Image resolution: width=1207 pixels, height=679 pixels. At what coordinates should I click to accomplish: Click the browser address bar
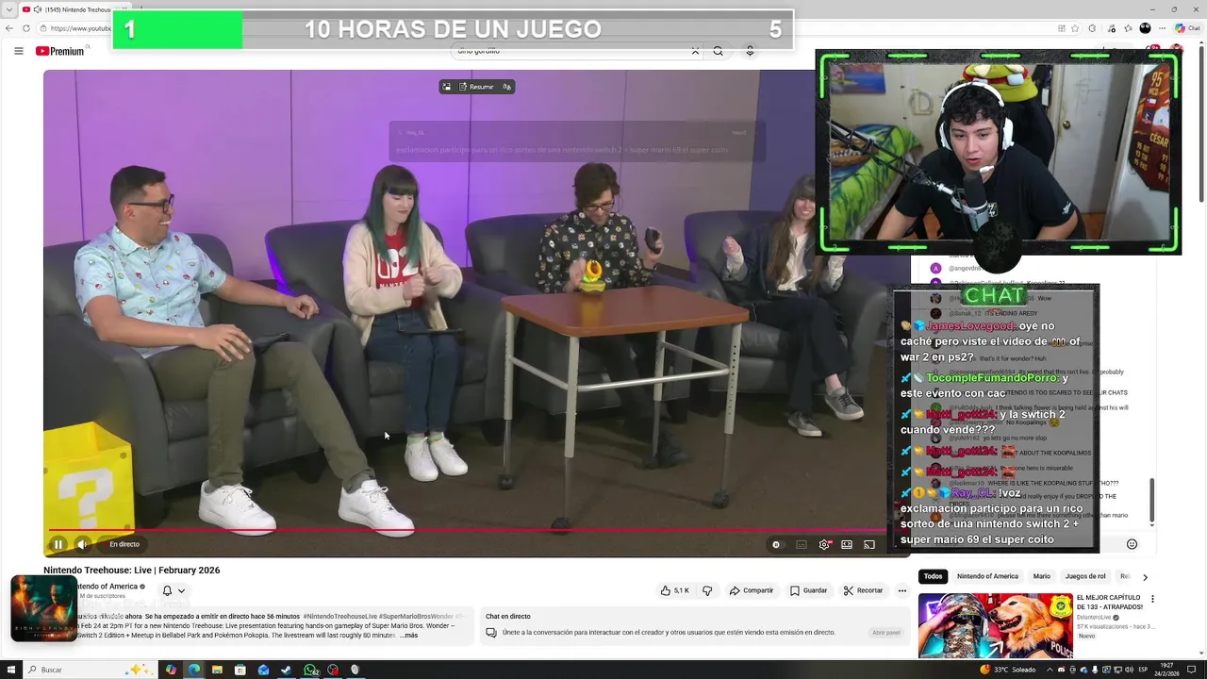80,28
